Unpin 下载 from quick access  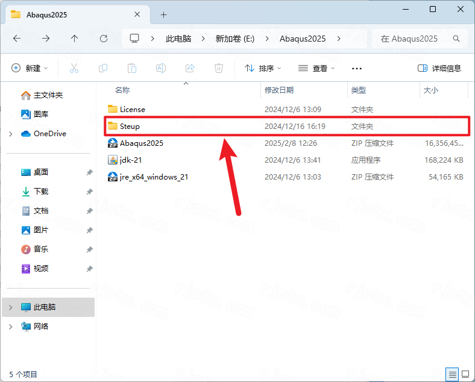pyautogui.click(x=89, y=192)
